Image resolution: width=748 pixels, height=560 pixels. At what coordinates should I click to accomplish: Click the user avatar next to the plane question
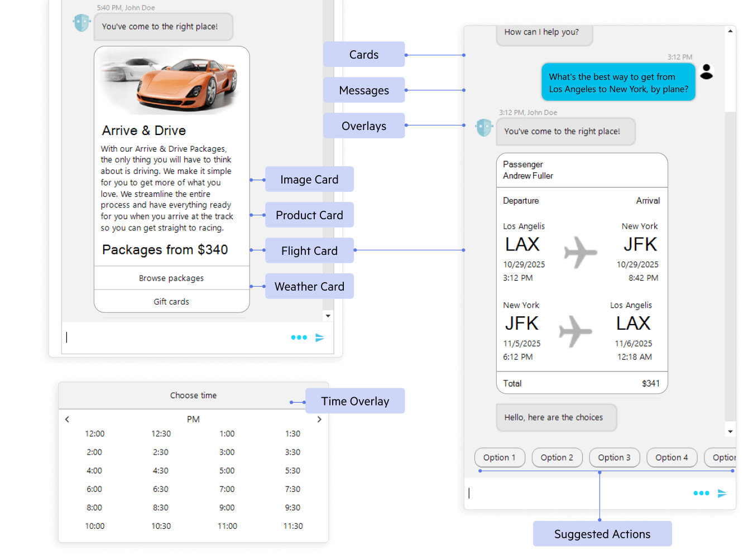tap(707, 71)
